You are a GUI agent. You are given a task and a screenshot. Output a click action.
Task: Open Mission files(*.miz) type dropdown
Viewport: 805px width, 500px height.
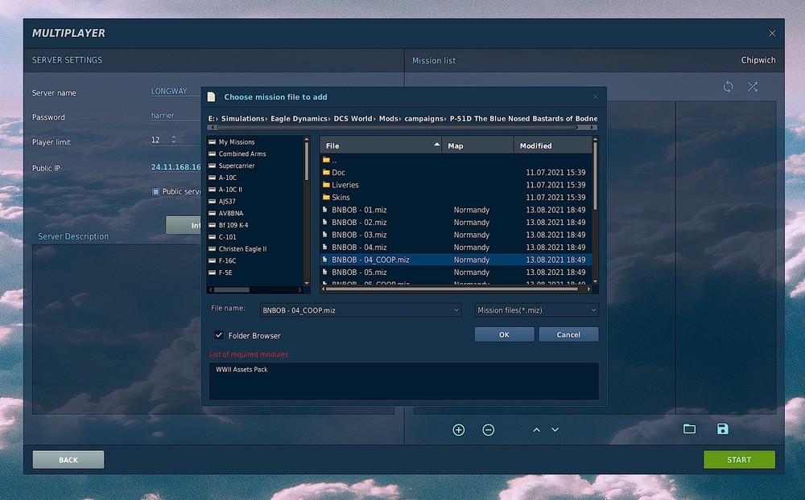pos(593,310)
